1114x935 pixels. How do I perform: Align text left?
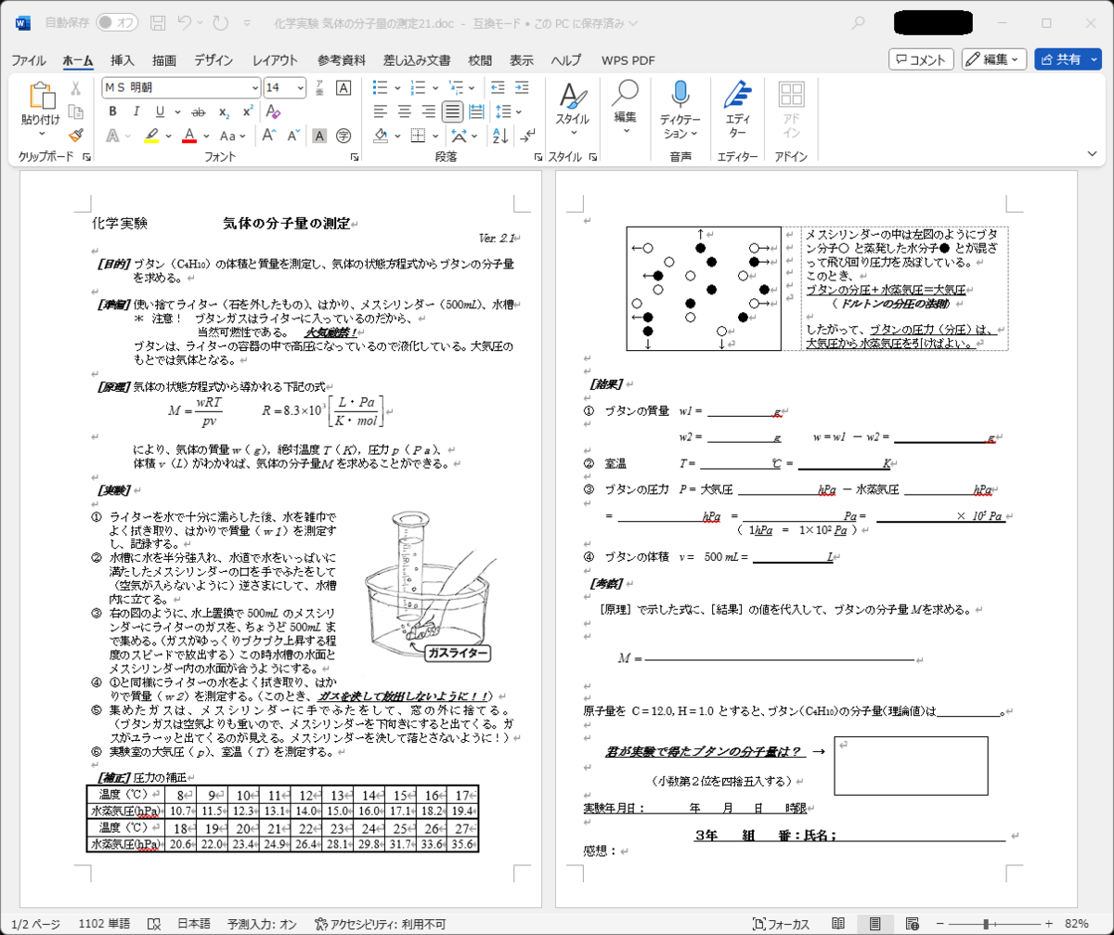click(x=381, y=111)
